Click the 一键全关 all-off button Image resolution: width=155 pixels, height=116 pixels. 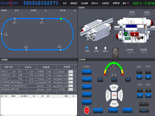click(144, 110)
